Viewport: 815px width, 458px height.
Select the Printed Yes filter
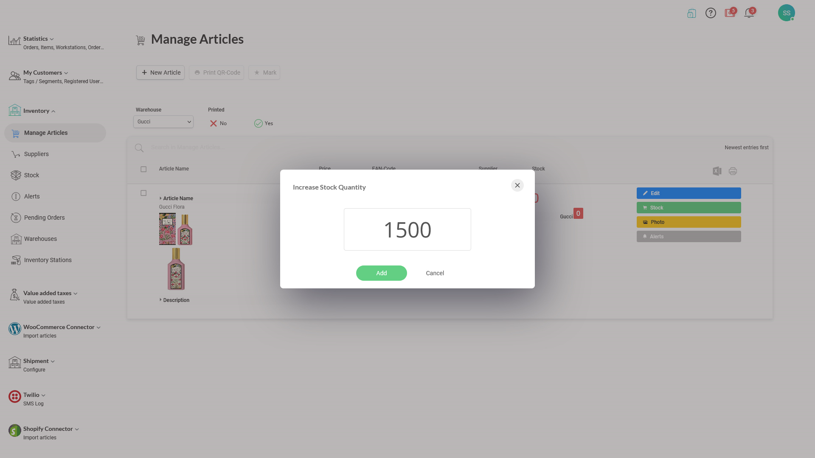[x=264, y=123]
